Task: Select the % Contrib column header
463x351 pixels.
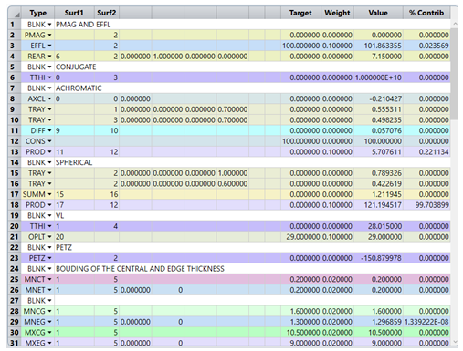Action: pyautogui.click(x=426, y=13)
